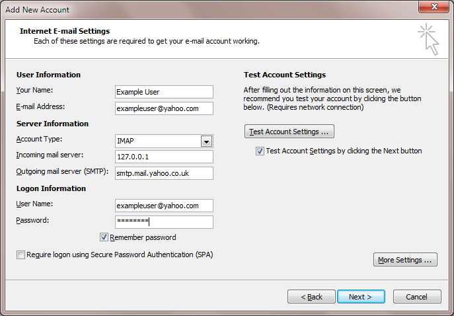Expand the Account Type dropdown arrow
This screenshot has height=316, width=454.
(206, 141)
